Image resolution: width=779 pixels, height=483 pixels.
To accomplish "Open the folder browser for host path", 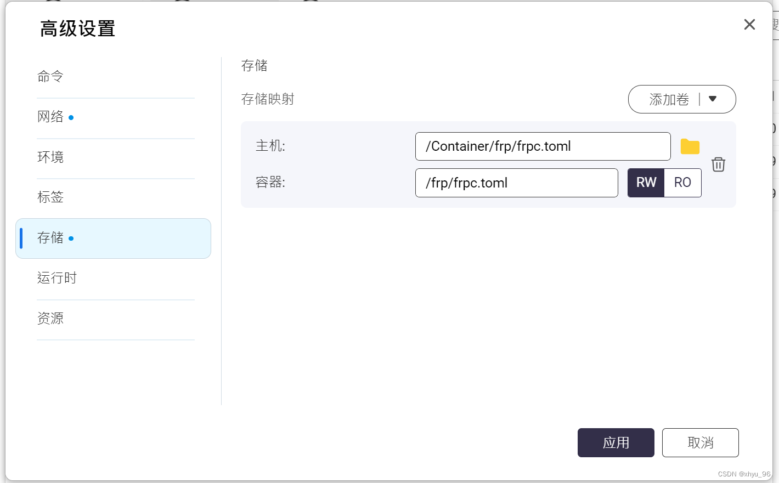I will 690,146.
